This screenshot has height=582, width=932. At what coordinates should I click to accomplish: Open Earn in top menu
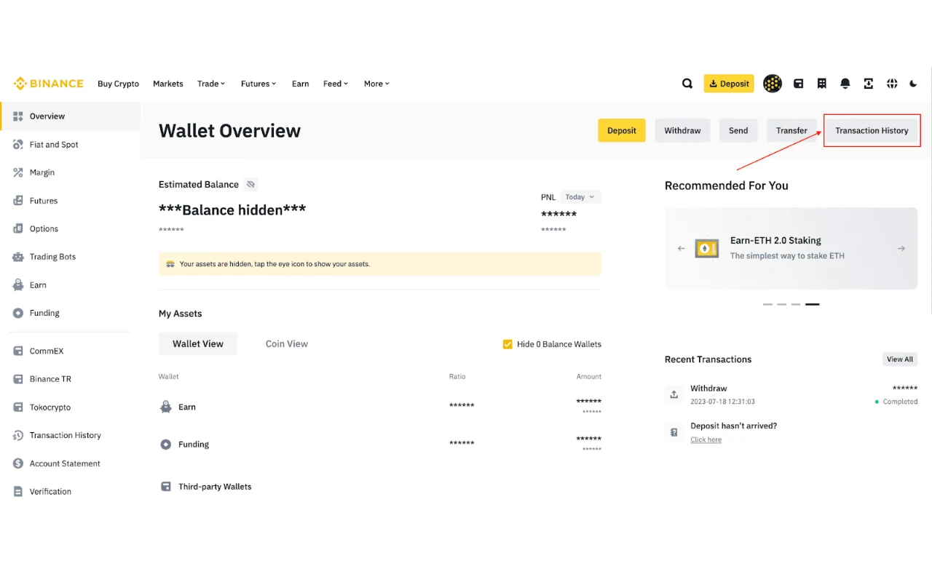tap(301, 84)
